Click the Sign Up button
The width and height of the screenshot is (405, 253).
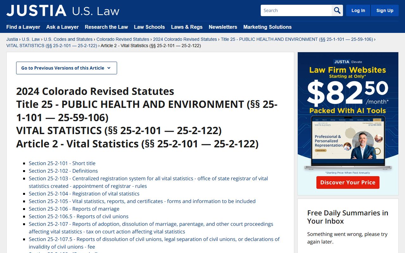(385, 10)
